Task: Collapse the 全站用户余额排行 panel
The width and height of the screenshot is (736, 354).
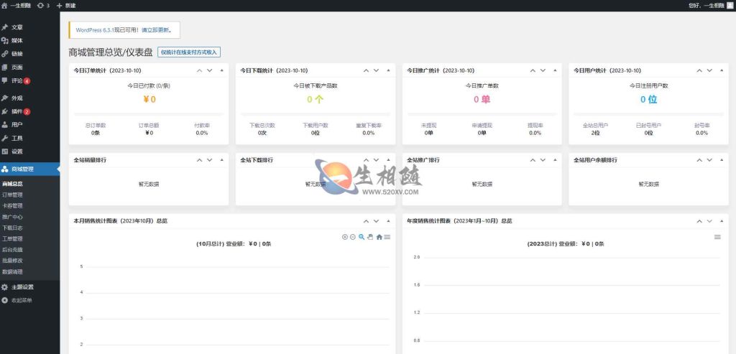Action: point(722,160)
